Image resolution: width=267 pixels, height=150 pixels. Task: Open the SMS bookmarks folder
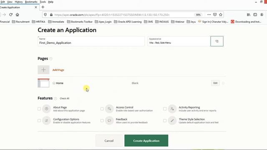(149, 22)
